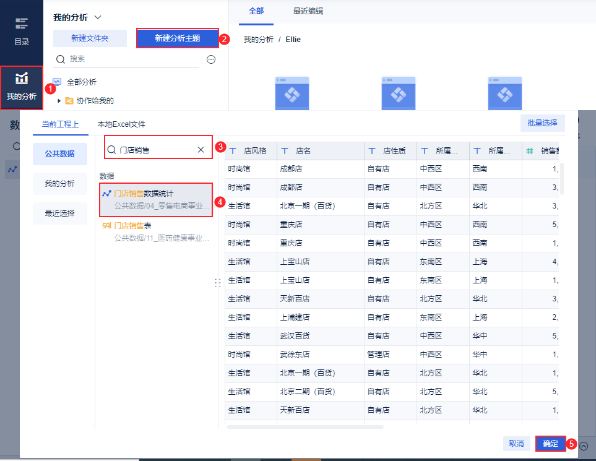The image size is (596, 461).
Task: Click the 新建文件夹 button
Action: click(x=90, y=38)
